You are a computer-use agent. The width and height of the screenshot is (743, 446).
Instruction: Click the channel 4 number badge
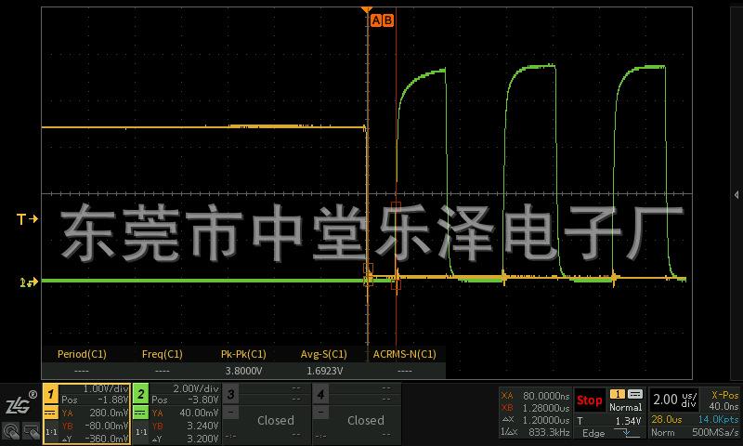(x=320, y=394)
